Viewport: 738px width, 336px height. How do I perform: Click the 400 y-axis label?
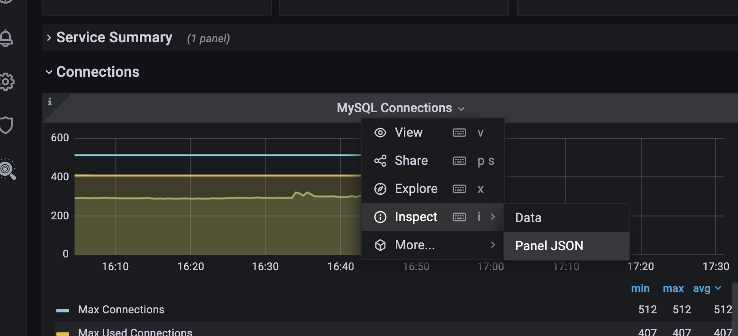(60, 177)
